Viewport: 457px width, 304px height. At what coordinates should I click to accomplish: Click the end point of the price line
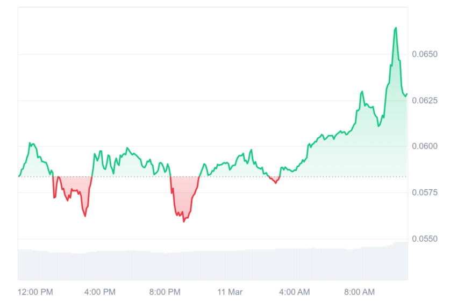(407, 94)
